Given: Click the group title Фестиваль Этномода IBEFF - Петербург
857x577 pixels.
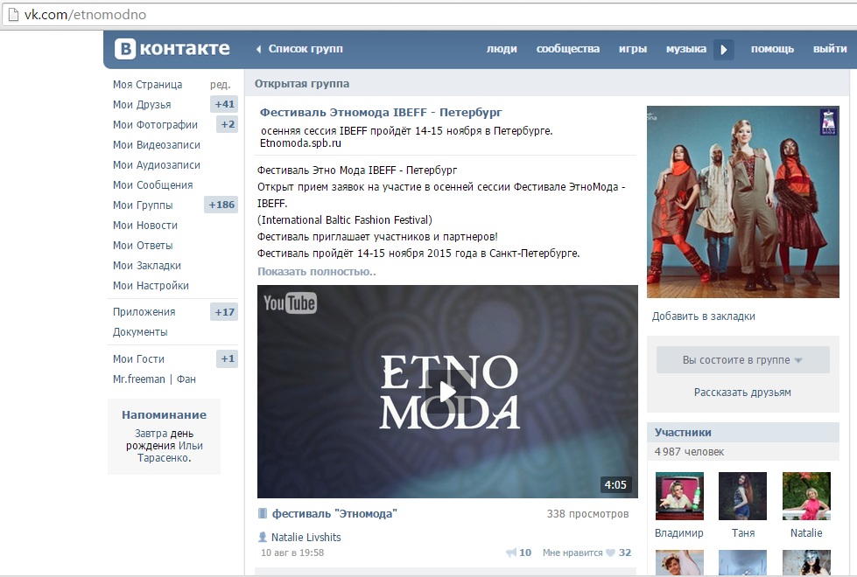Looking at the screenshot, I should pyautogui.click(x=381, y=113).
